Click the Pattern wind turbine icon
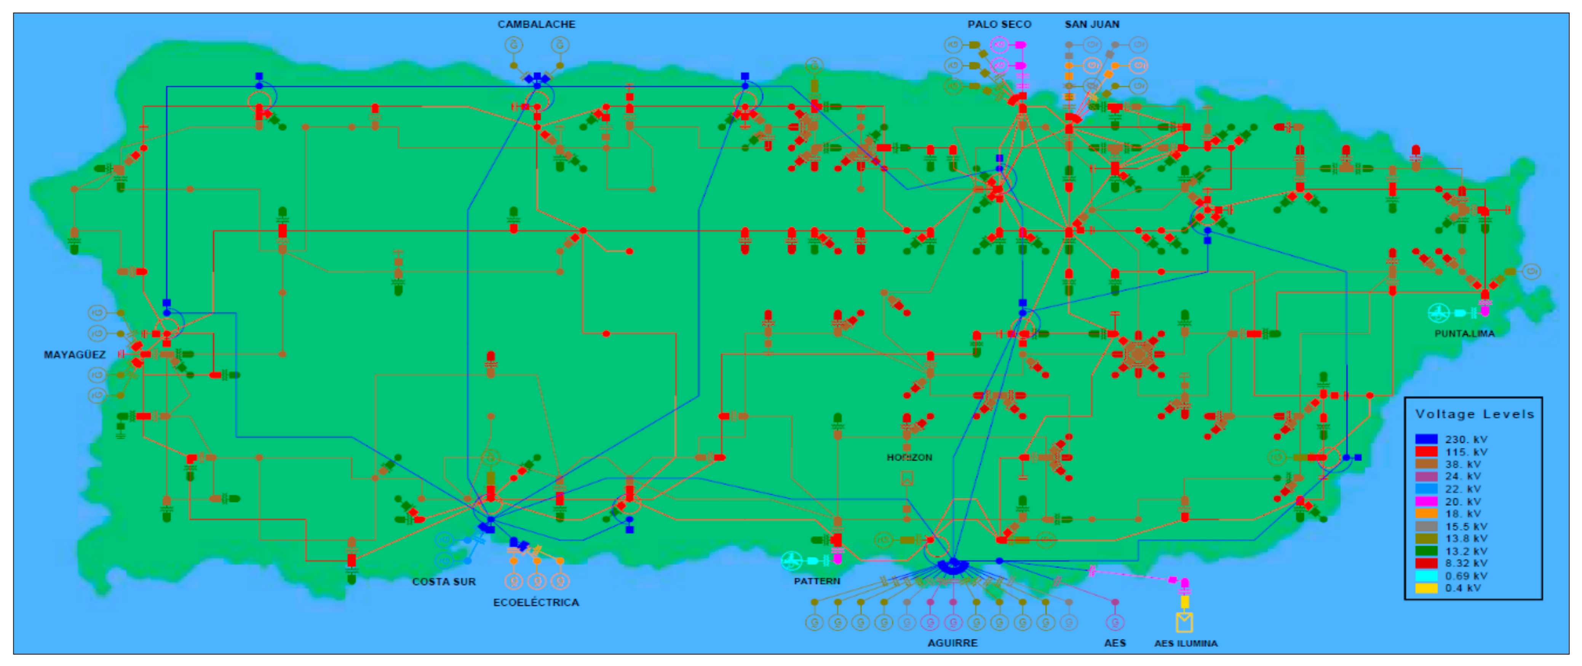Image resolution: width=1582 pixels, height=666 pixels. (792, 561)
